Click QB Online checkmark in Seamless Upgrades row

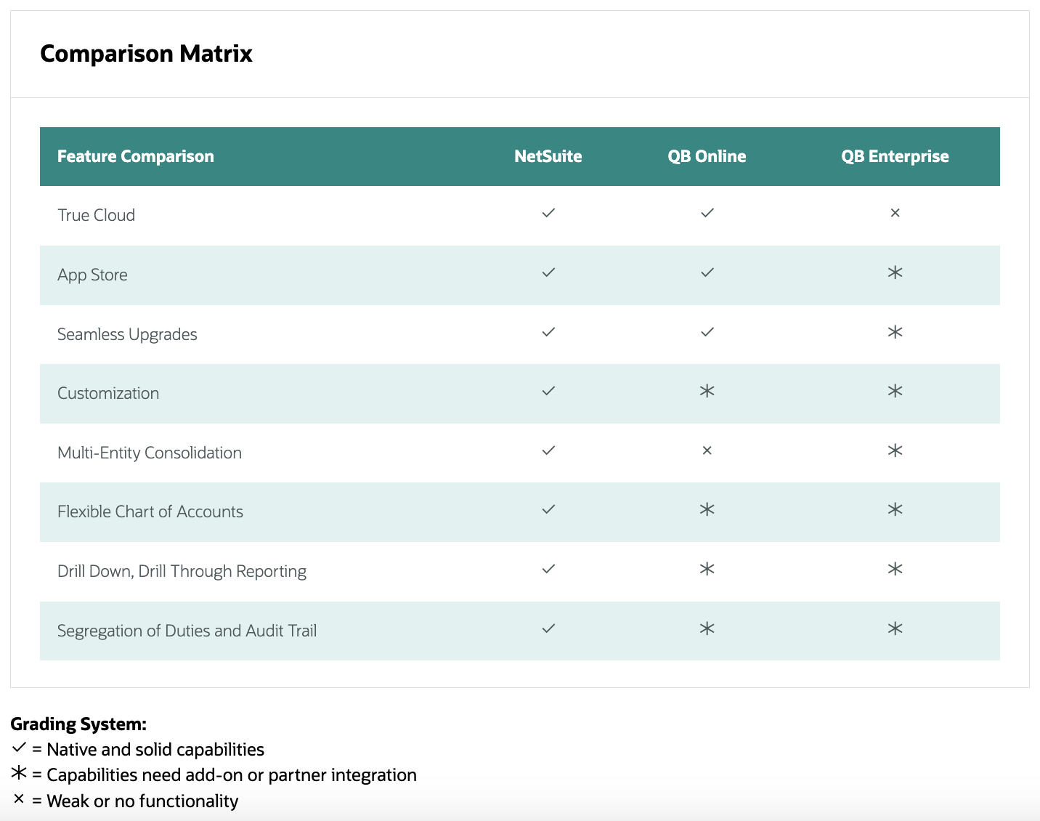[x=707, y=332]
